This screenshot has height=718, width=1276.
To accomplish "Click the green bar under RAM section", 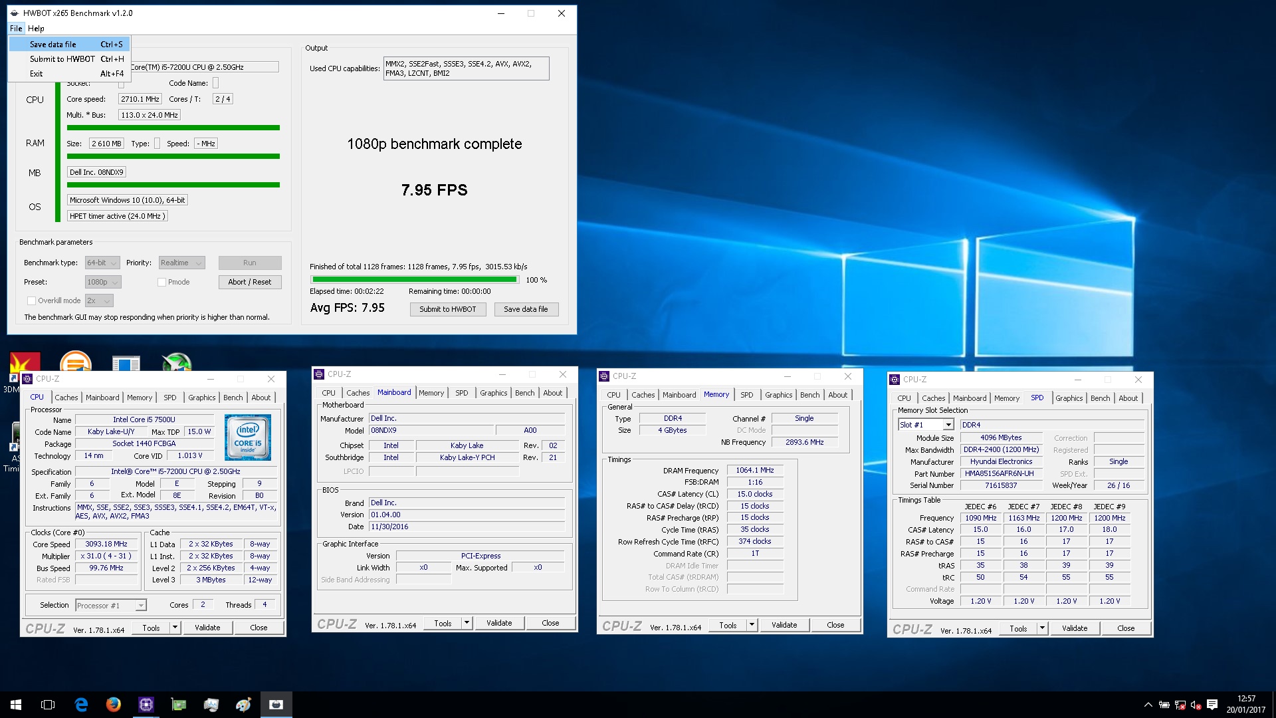I will (x=173, y=156).
